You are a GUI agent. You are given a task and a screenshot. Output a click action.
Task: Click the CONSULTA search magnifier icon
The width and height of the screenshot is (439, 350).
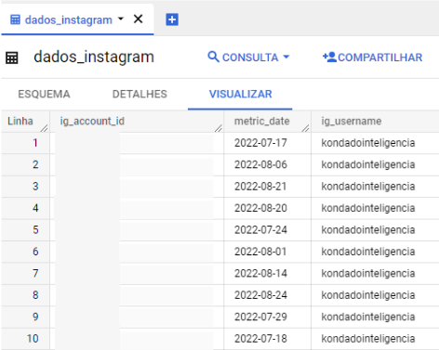pos(213,57)
